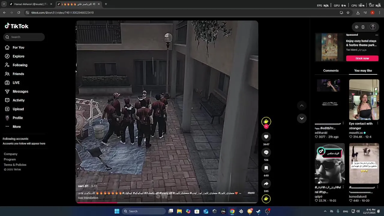384x216 pixels.
Task: View site information icon in address bar
Action: (x=27, y=13)
